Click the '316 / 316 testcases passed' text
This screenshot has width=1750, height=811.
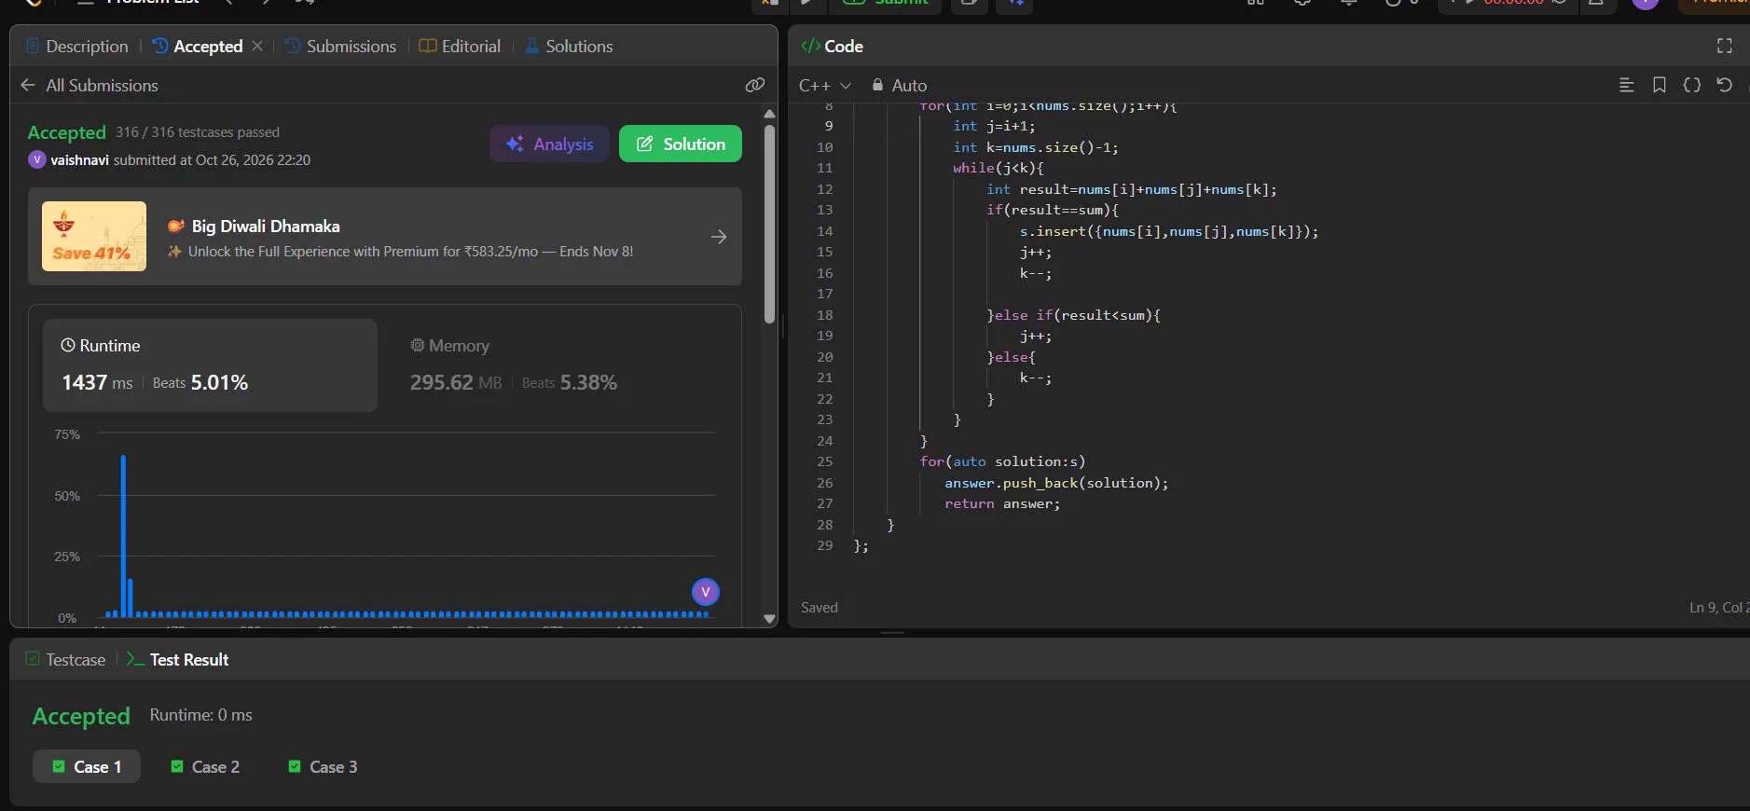point(198,132)
